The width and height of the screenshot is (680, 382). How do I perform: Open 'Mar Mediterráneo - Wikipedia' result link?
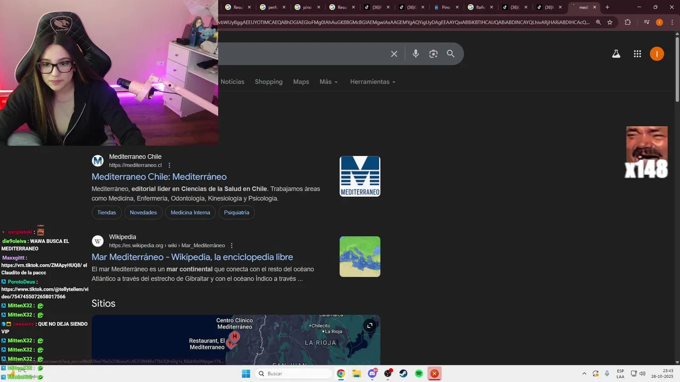point(192,257)
